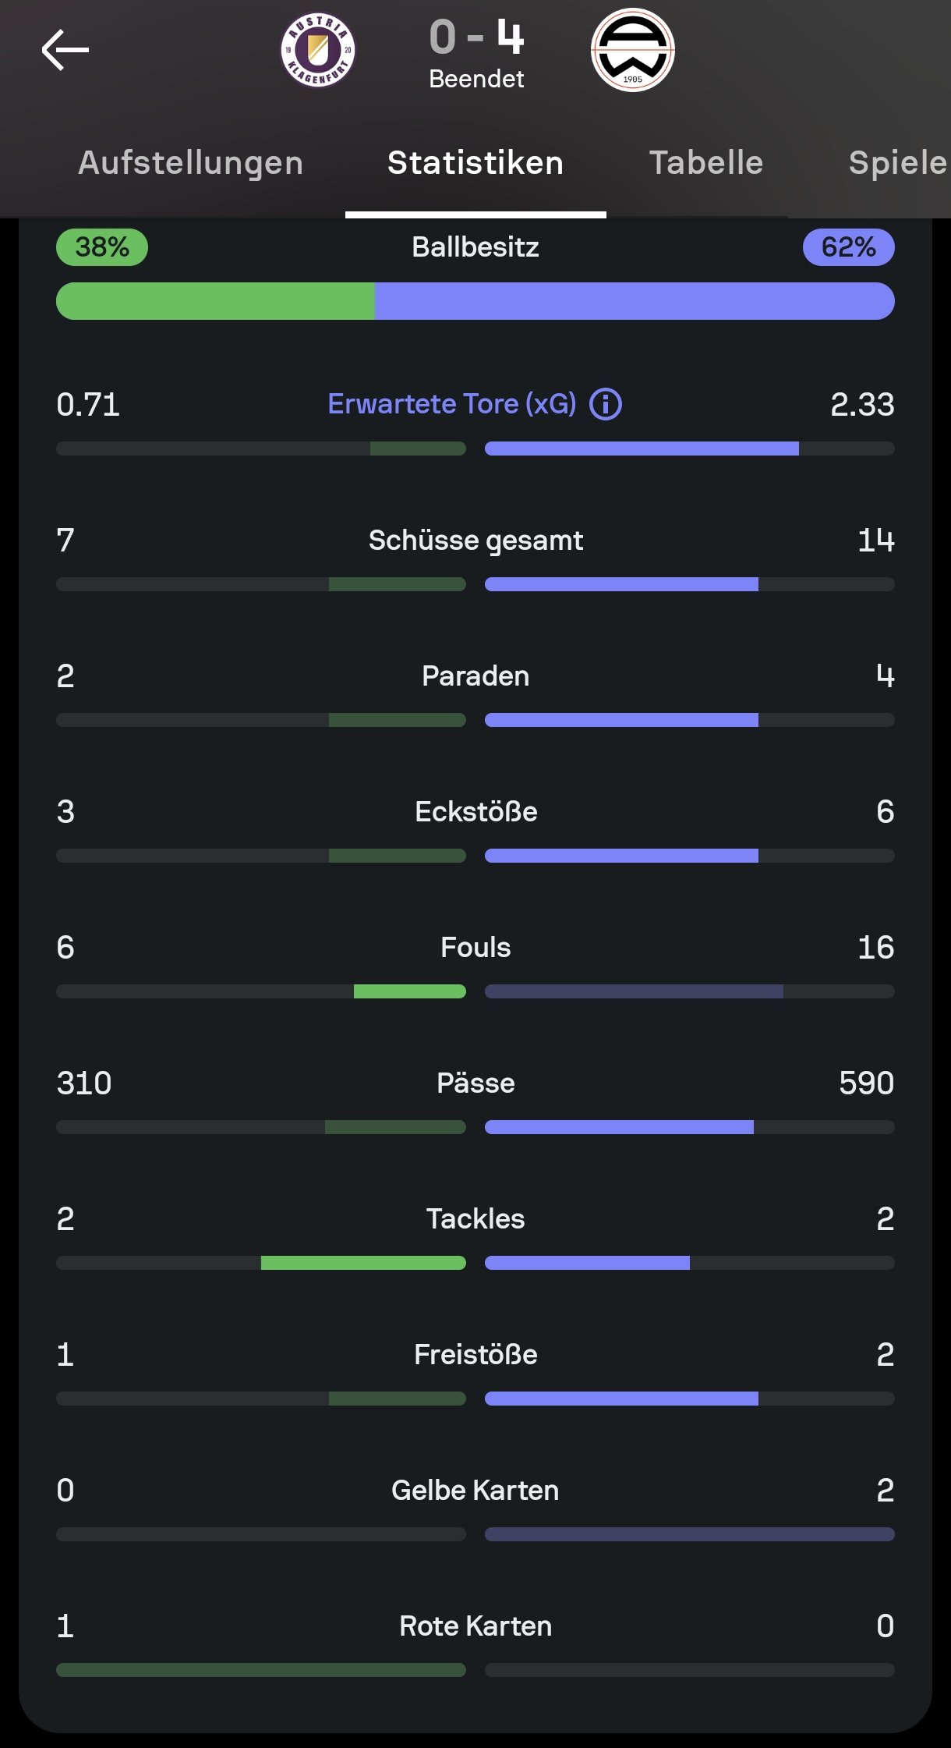Screen dimensions: 951x1748
Task: Tap the xG info circle icon
Action: click(606, 404)
